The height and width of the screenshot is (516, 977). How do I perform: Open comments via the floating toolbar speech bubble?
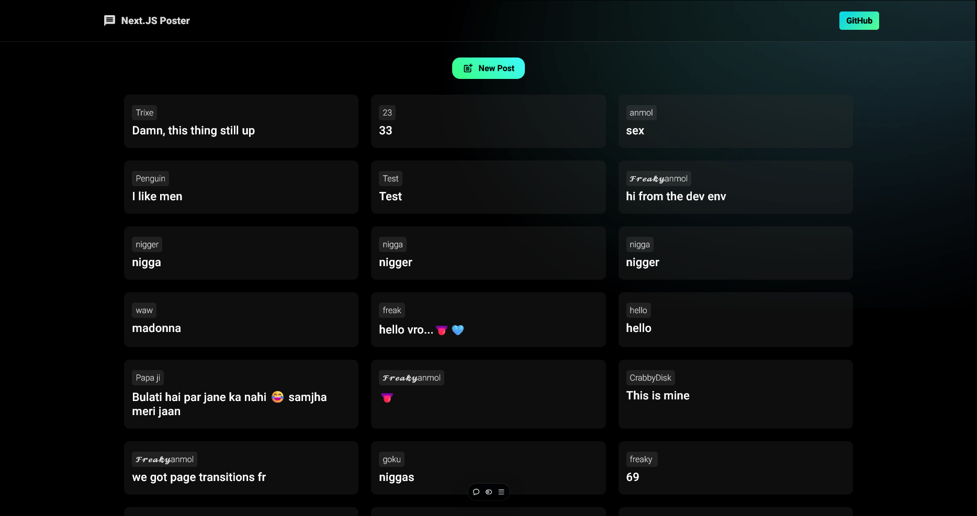coord(476,492)
